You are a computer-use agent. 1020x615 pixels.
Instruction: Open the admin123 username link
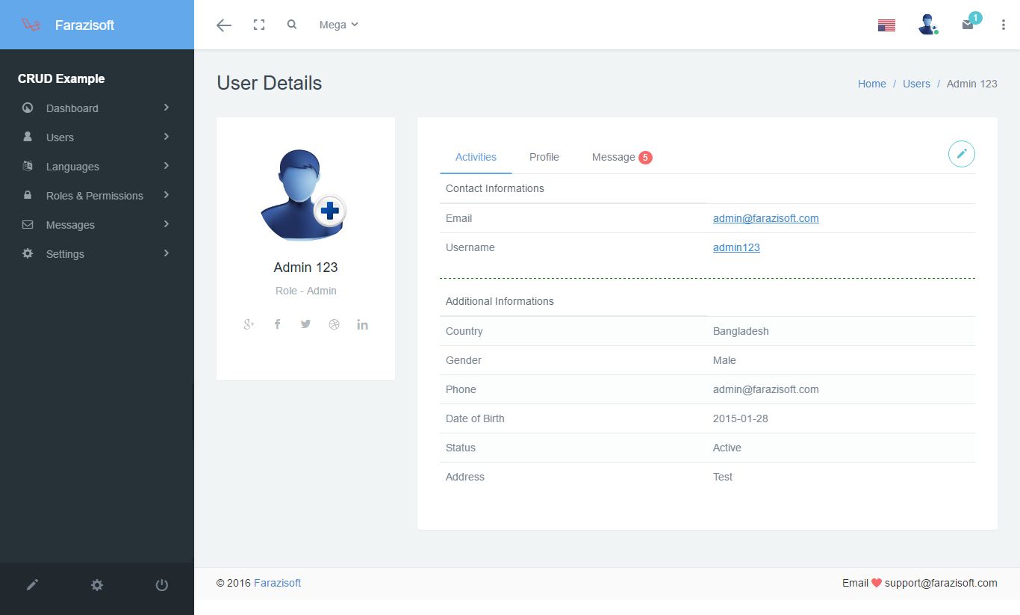pyautogui.click(x=736, y=247)
